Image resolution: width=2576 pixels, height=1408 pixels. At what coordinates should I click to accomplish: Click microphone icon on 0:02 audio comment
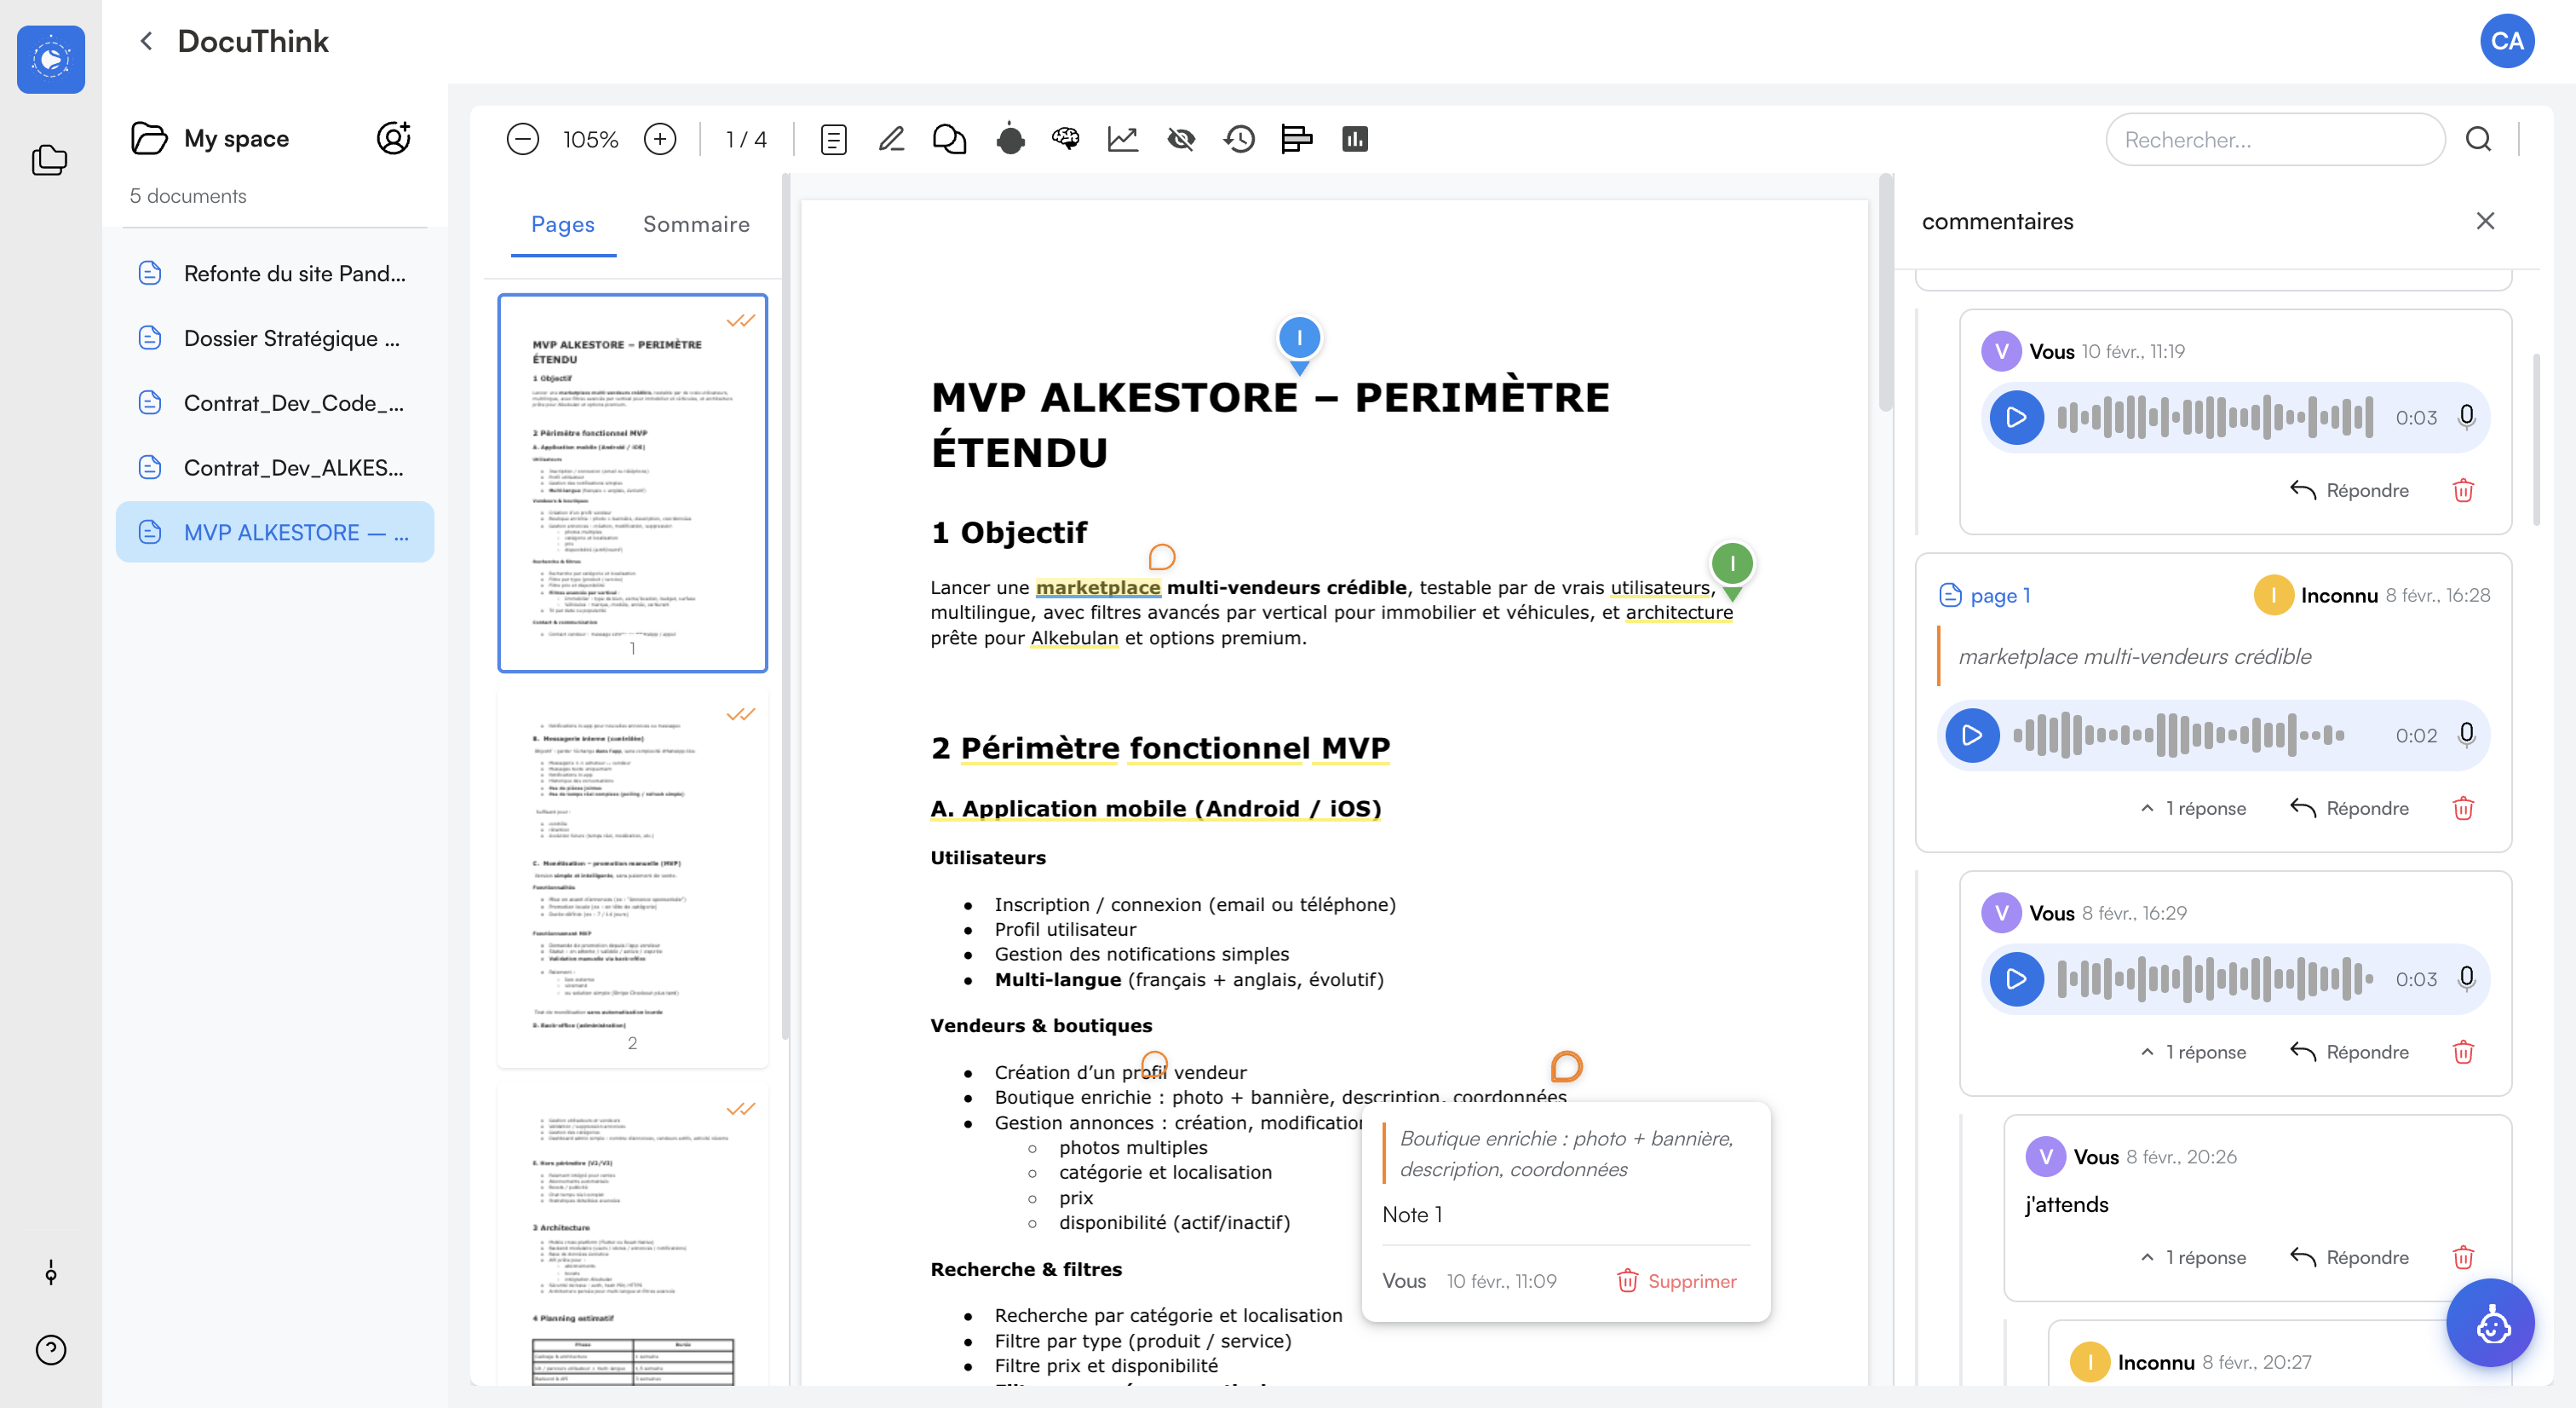[x=2466, y=735]
